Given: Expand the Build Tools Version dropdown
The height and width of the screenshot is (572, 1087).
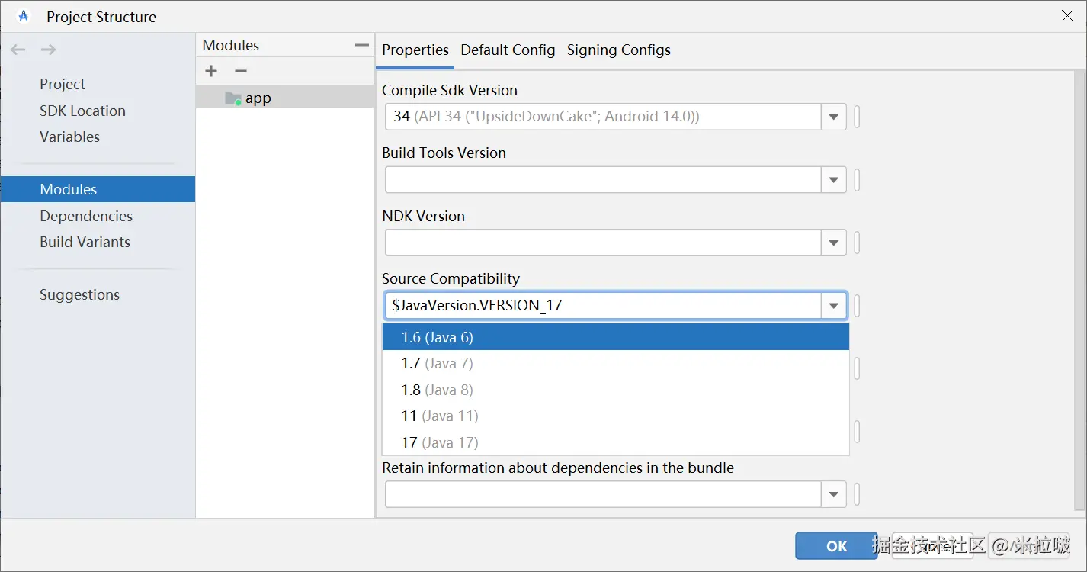Looking at the screenshot, I should click(x=833, y=181).
